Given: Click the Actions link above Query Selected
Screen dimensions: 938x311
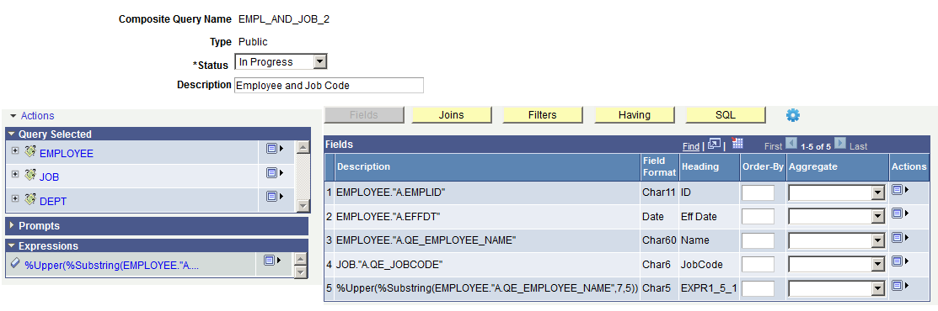Looking at the screenshot, I should coord(37,116).
